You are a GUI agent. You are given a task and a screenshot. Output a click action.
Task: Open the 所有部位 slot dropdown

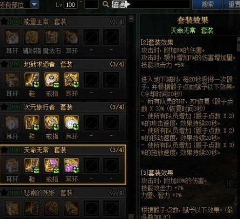point(34,4)
